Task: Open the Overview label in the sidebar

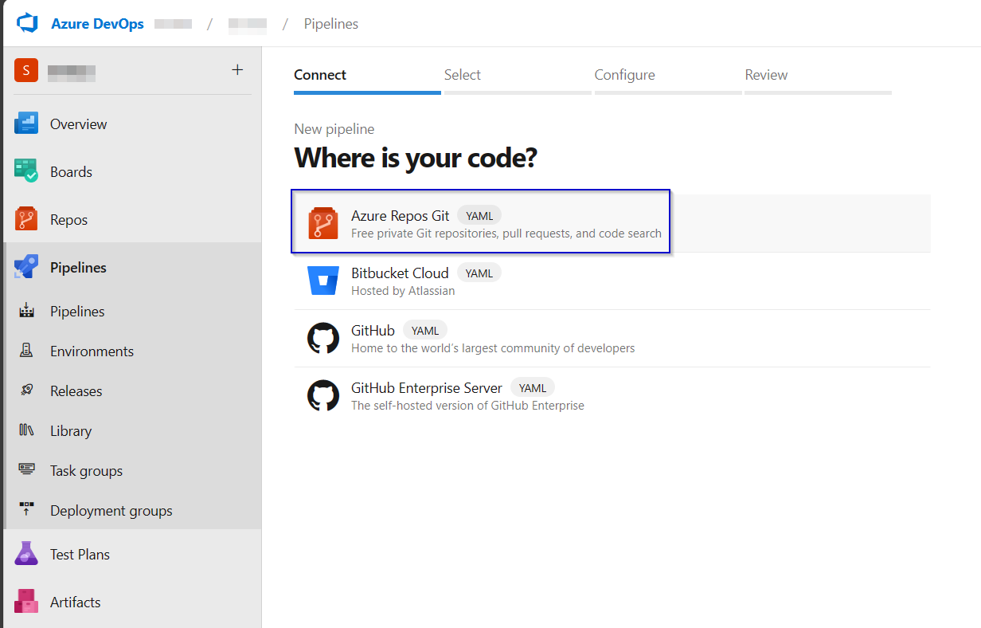Action: [78, 124]
